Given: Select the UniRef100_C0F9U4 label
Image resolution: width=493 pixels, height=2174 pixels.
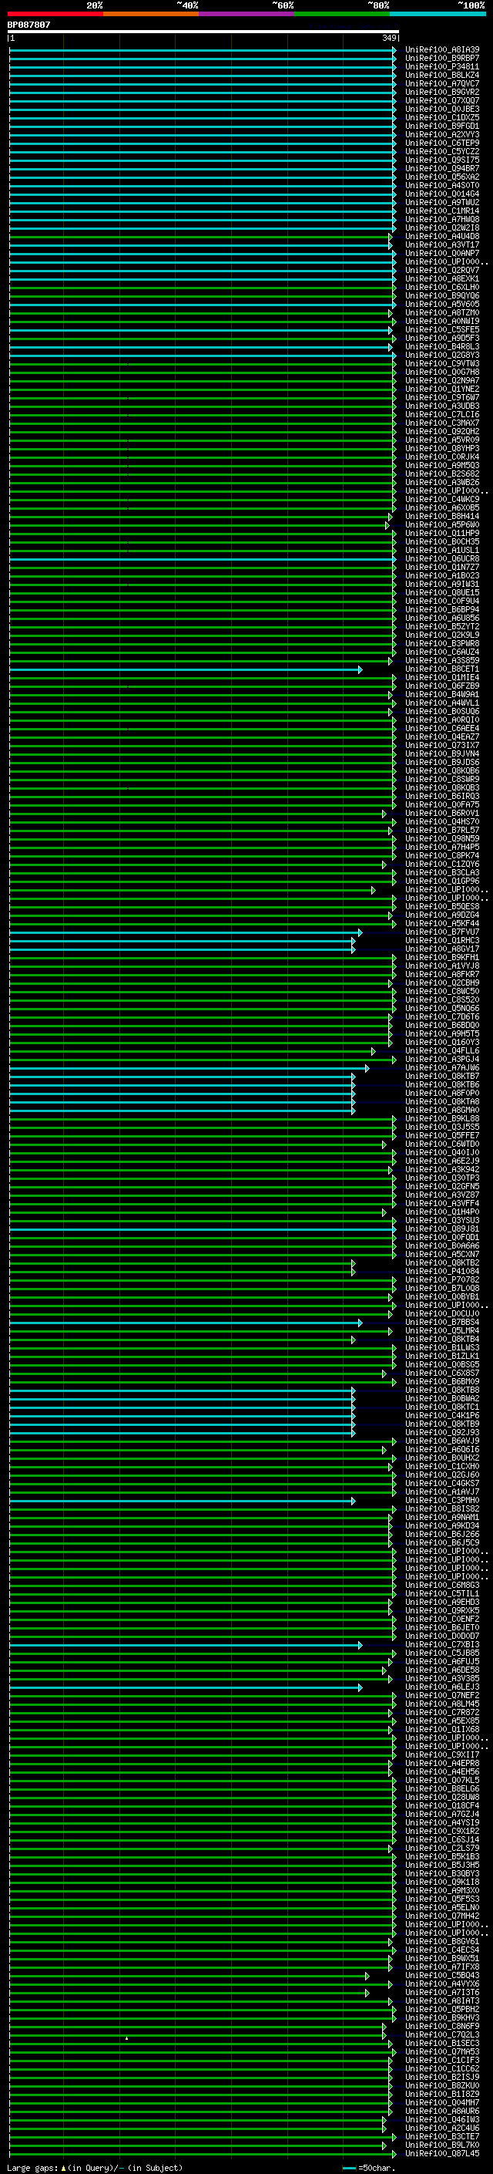Looking at the screenshot, I should point(442,601).
